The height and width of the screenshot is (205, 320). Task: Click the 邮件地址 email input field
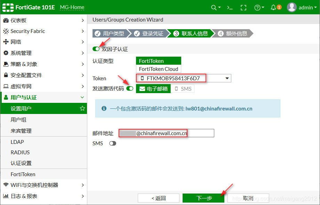tap(167, 133)
